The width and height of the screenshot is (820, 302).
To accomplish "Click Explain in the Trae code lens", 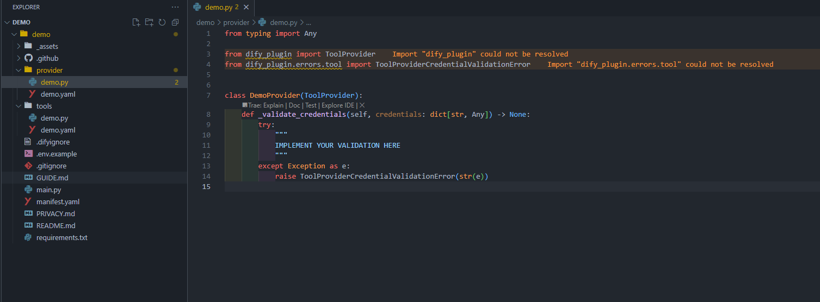I will click(x=273, y=105).
